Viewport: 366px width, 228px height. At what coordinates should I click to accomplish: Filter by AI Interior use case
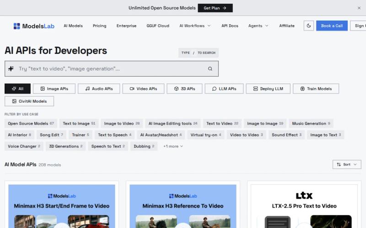click(19, 135)
